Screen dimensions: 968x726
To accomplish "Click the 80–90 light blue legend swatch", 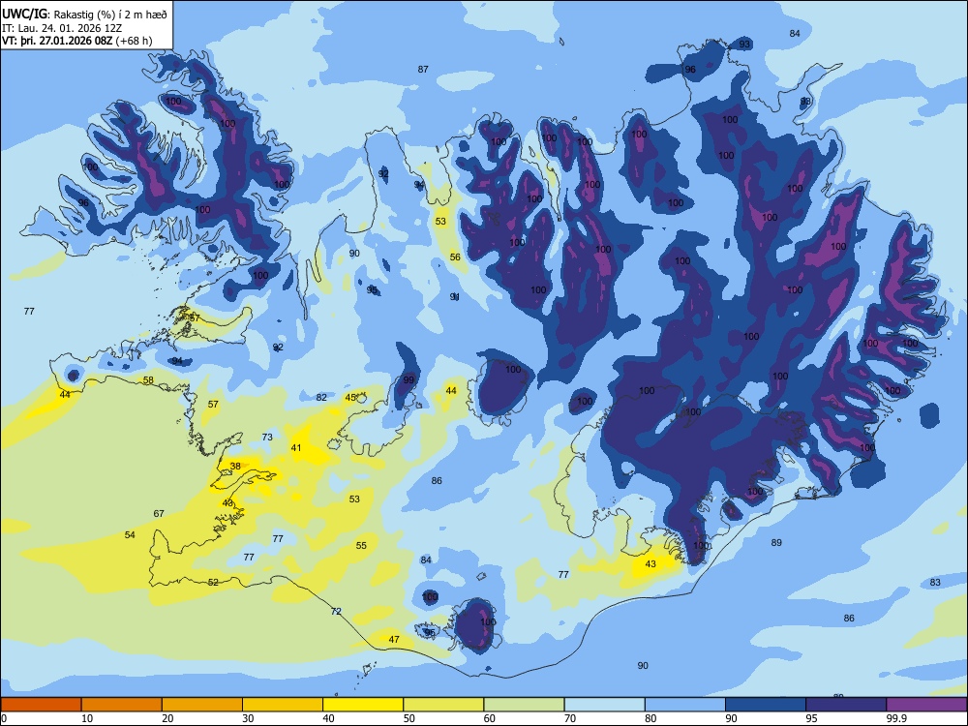I will (685, 705).
